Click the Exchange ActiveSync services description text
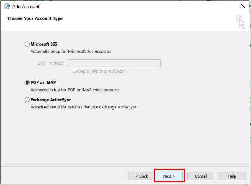The height and width of the screenshot is (185, 251). pos(84,107)
